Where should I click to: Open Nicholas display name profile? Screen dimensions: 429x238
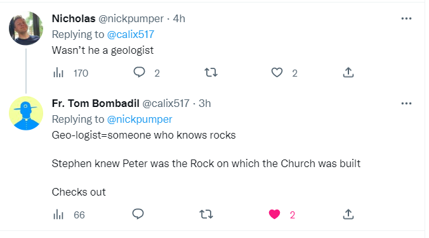(x=74, y=18)
